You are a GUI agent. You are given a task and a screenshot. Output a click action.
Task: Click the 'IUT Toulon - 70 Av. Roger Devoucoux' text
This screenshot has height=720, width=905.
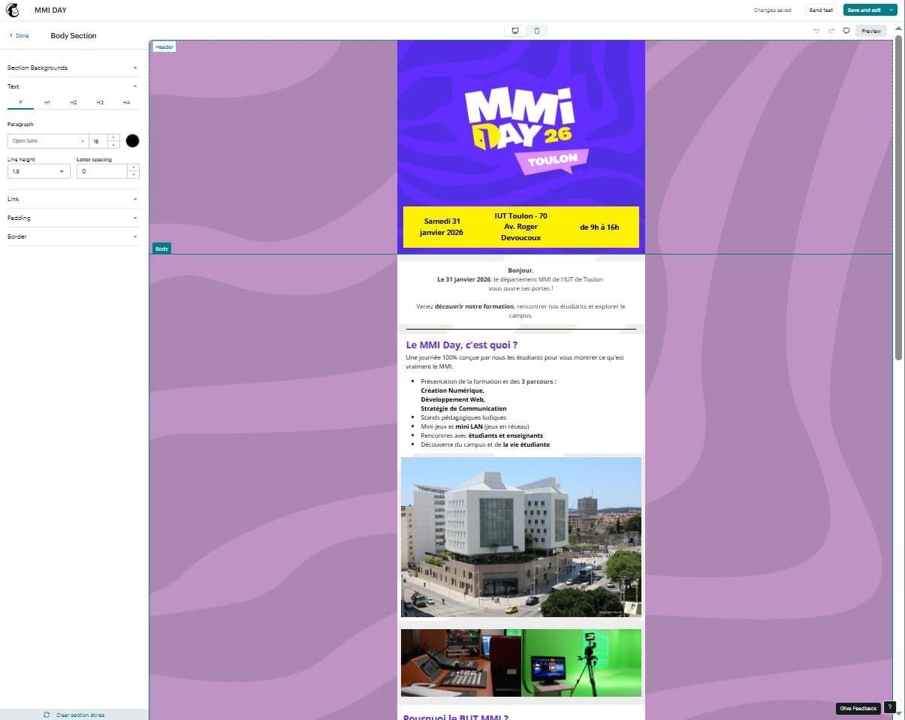pyautogui.click(x=520, y=227)
